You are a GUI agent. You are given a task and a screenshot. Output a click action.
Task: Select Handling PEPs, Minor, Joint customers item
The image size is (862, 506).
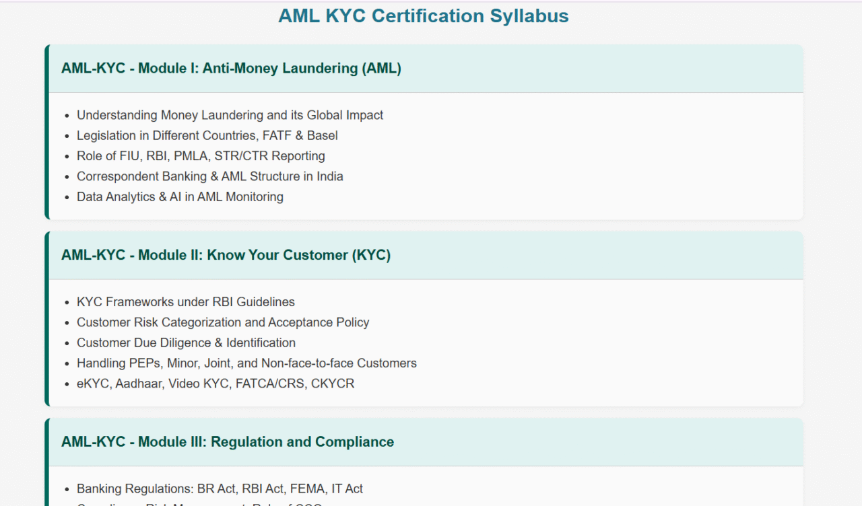pyautogui.click(x=246, y=363)
